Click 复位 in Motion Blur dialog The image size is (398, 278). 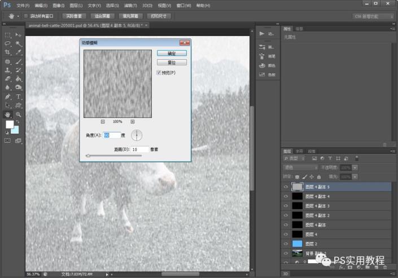[x=172, y=63]
